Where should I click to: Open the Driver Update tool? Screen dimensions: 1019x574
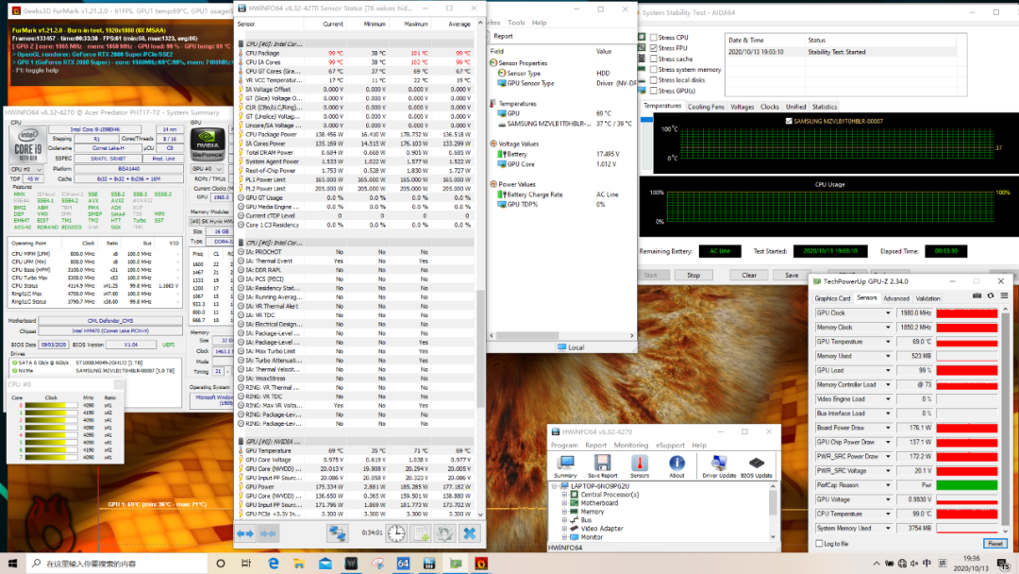point(718,464)
